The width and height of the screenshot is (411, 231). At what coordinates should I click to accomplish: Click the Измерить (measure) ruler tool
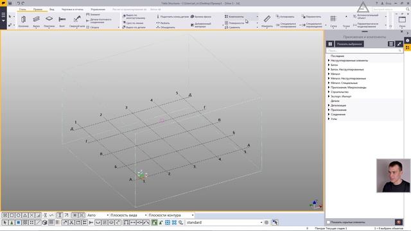(x=267, y=21)
